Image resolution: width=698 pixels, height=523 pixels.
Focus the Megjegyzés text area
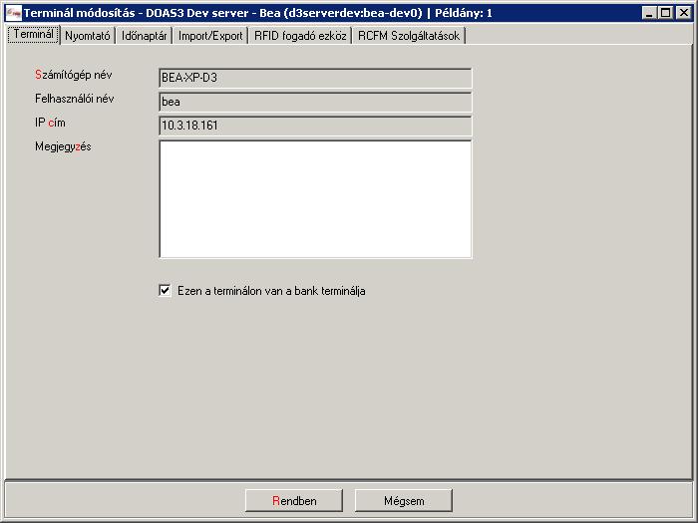coord(315,199)
